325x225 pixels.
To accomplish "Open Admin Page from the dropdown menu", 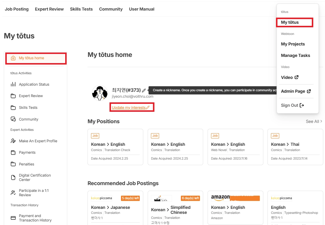I will click(x=296, y=91).
